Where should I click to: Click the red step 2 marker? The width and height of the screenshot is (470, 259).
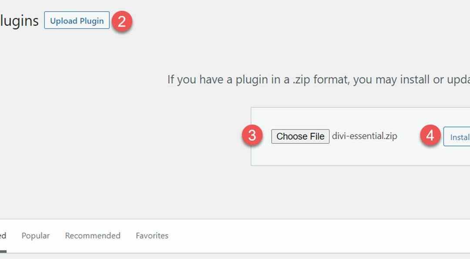(x=122, y=21)
